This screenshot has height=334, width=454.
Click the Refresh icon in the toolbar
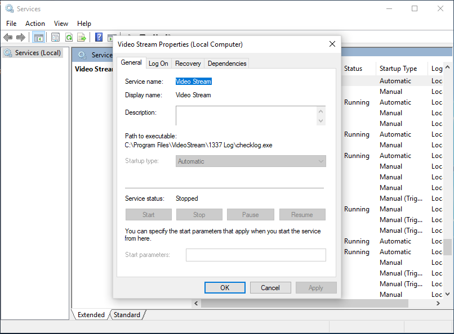69,37
